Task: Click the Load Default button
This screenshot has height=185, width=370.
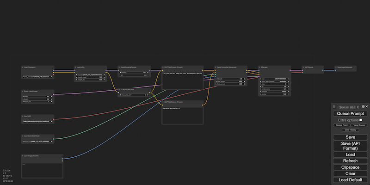Action: pyautogui.click(x=350, y=180)
